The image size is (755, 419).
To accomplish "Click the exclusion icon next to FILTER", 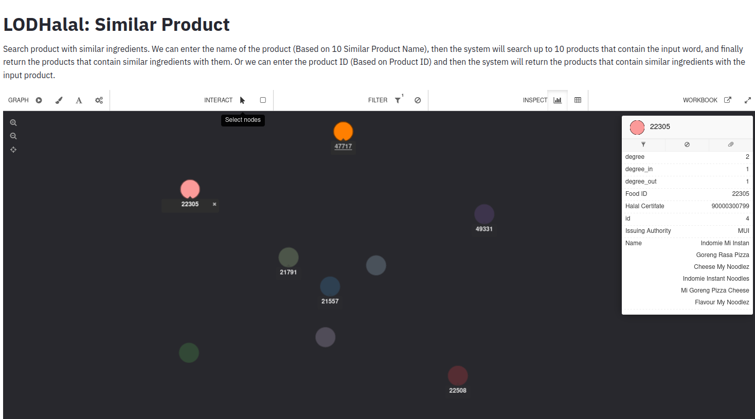I will tap(418, 100).
